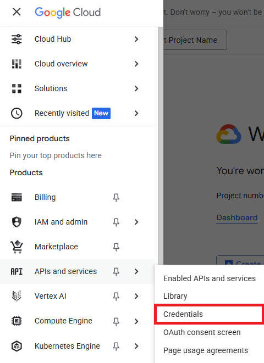264x363 pixels.
Task: Click the Kubernetes Engine hexagon icon
Action: coord(16,346)
